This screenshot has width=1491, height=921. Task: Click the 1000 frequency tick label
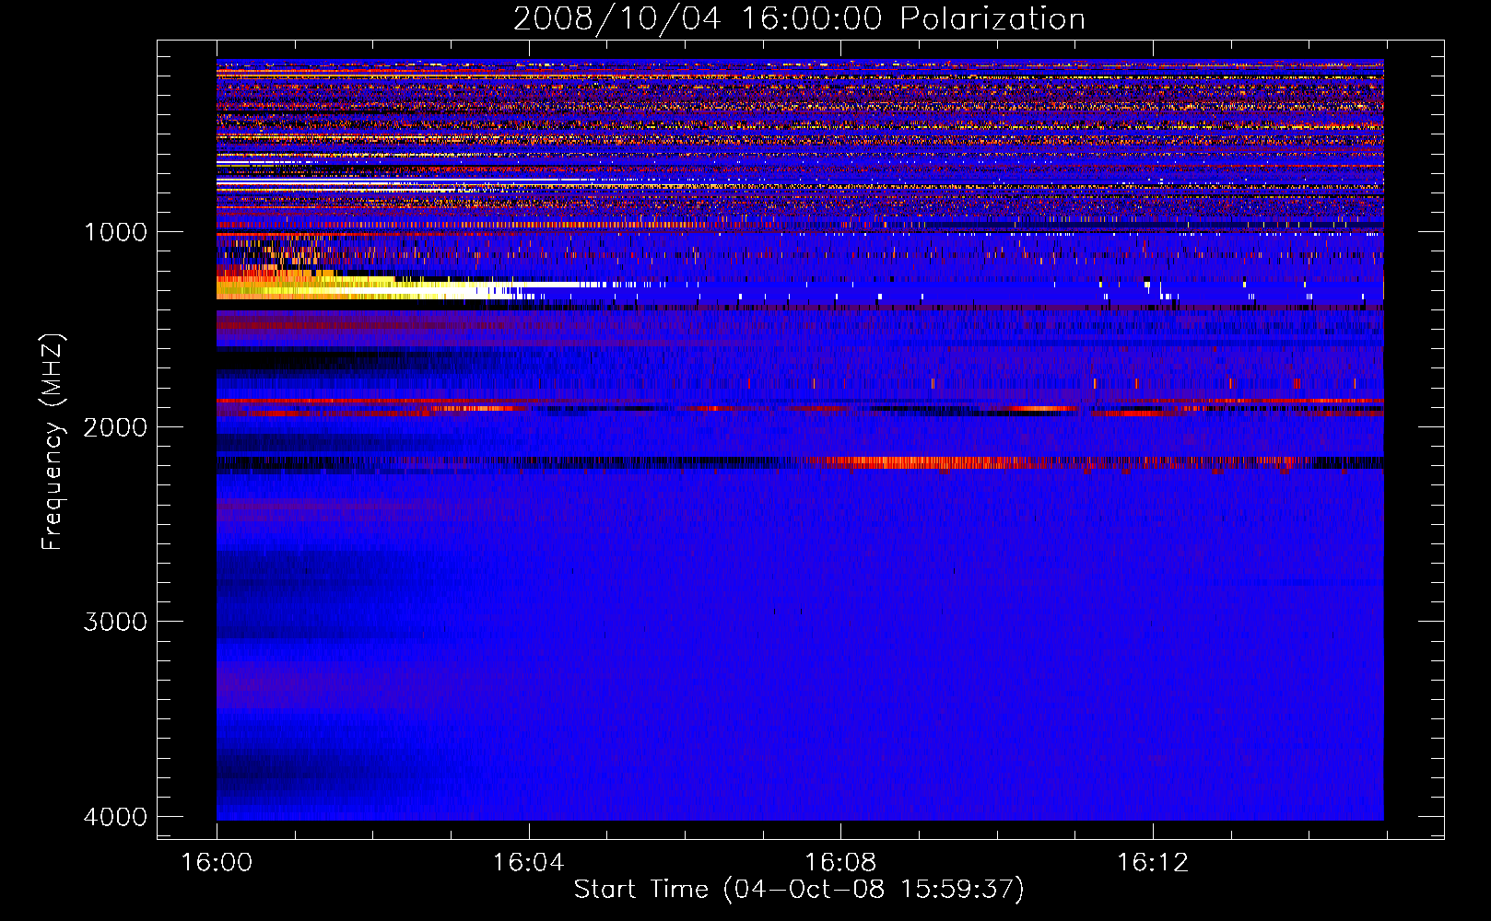(x=115, y=231)
